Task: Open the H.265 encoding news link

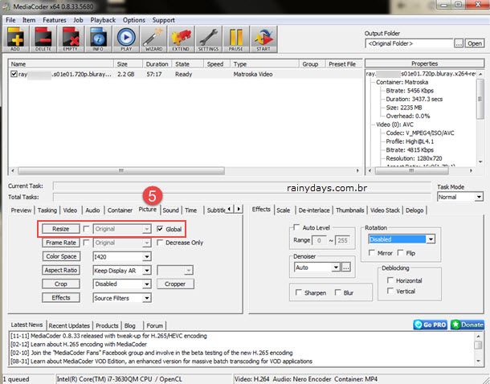Action: (79, 345)
